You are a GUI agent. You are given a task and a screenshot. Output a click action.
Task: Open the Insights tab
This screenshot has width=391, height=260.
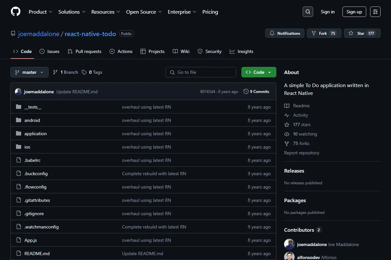[241, 51]
